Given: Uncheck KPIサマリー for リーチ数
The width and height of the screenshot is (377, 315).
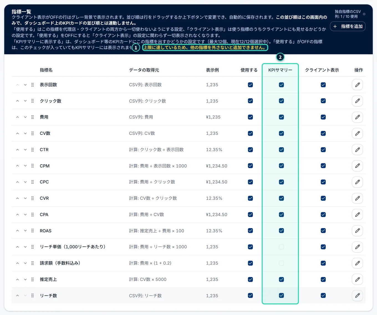Looking at the screenshot, I should tap(281, 296).
